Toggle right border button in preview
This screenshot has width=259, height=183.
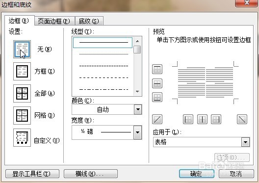(x=216, y=119)
